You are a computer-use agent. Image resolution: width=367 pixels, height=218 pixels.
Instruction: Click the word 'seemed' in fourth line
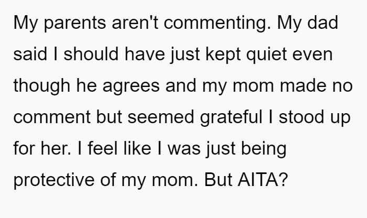tap(161, 117)
